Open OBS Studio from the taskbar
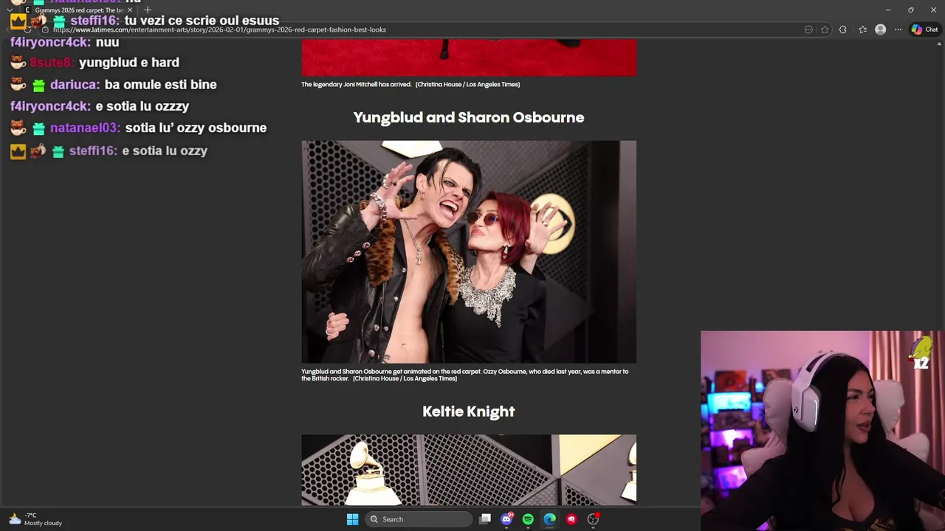 593,519
